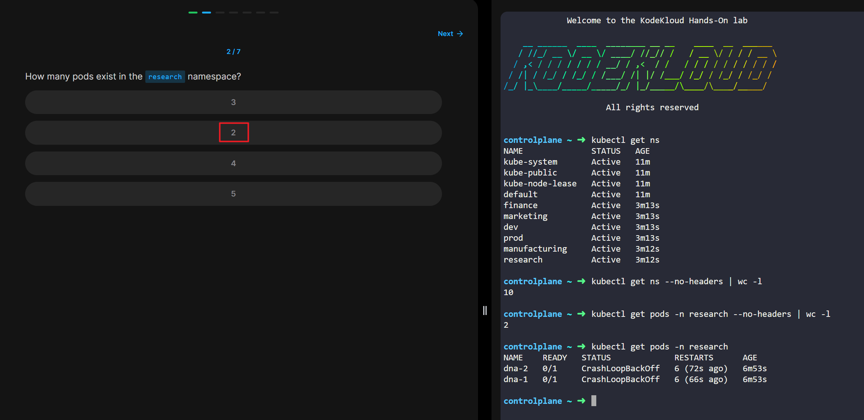Image resolution: width=864 pixels, height=420 pixels.
Task: Click the 2/7 question counter
Action: (233, 52)
